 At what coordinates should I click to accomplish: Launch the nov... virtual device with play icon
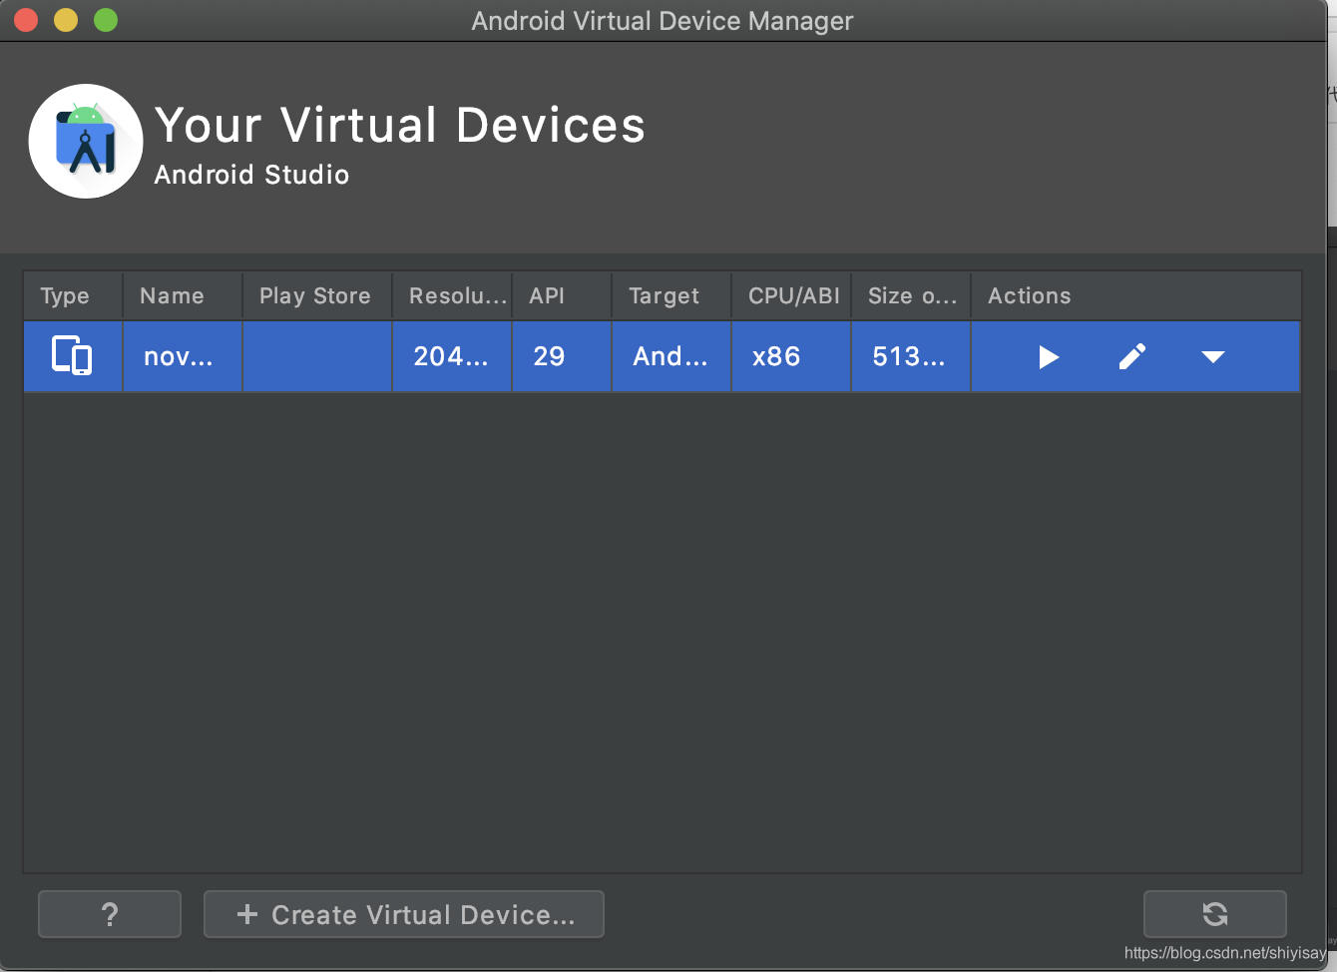(x=1049, y=357)
